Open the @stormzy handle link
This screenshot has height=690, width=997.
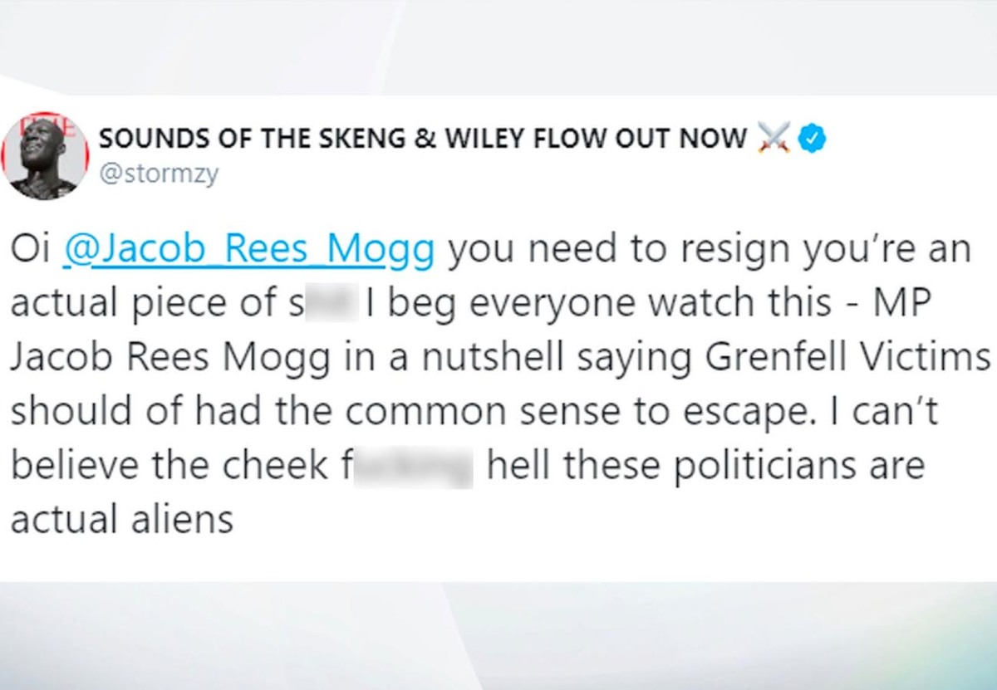click(159, 176)
